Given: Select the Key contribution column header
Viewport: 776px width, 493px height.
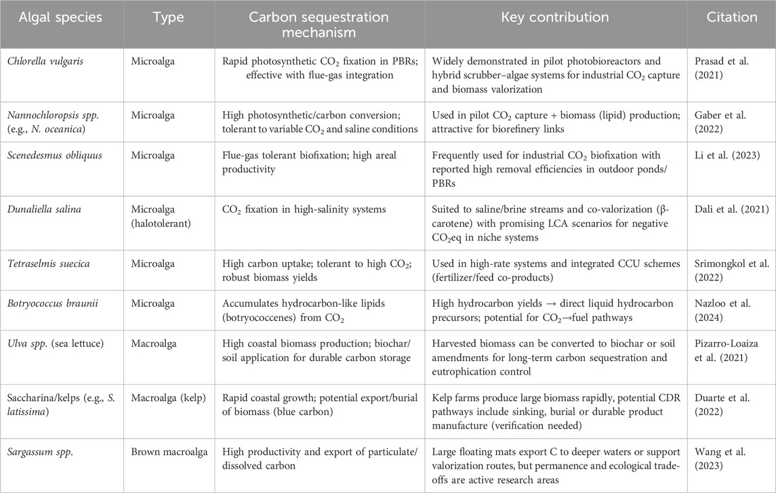Looking at the screenshot, I should tap(556, 18).
